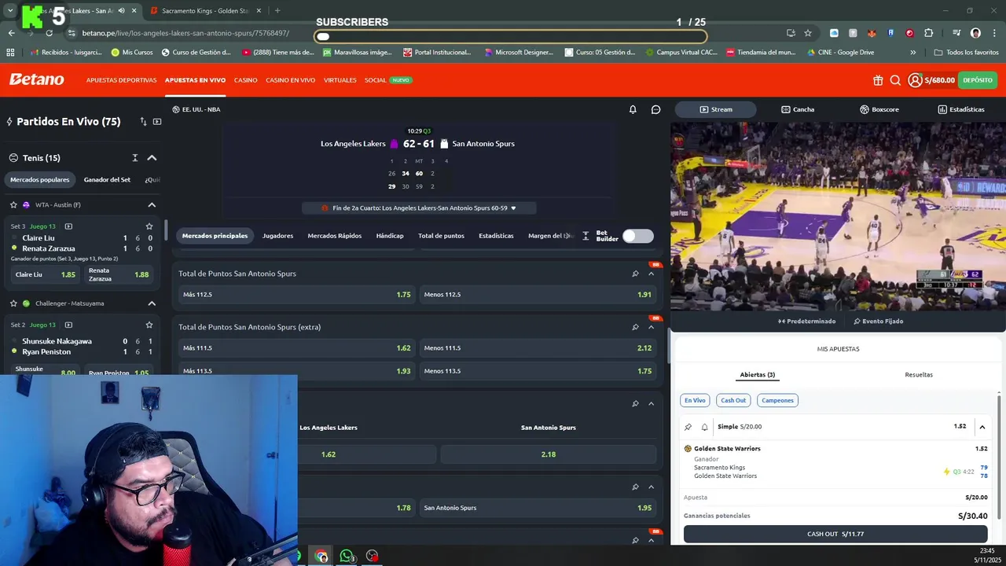Pin the San Antonio Spurs (extra) market
Screen dimensions: 1006x566
click(635, 327)
